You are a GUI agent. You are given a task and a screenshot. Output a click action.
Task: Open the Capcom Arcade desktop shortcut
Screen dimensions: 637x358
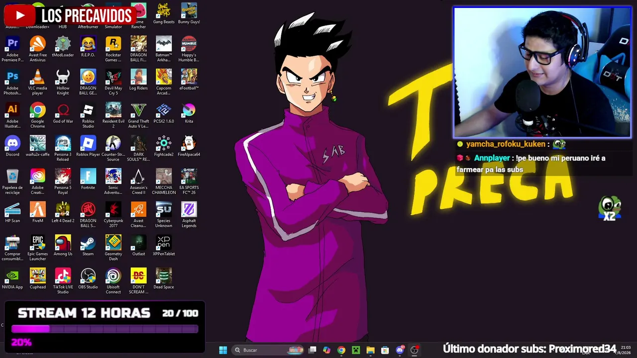coord(164,83)
